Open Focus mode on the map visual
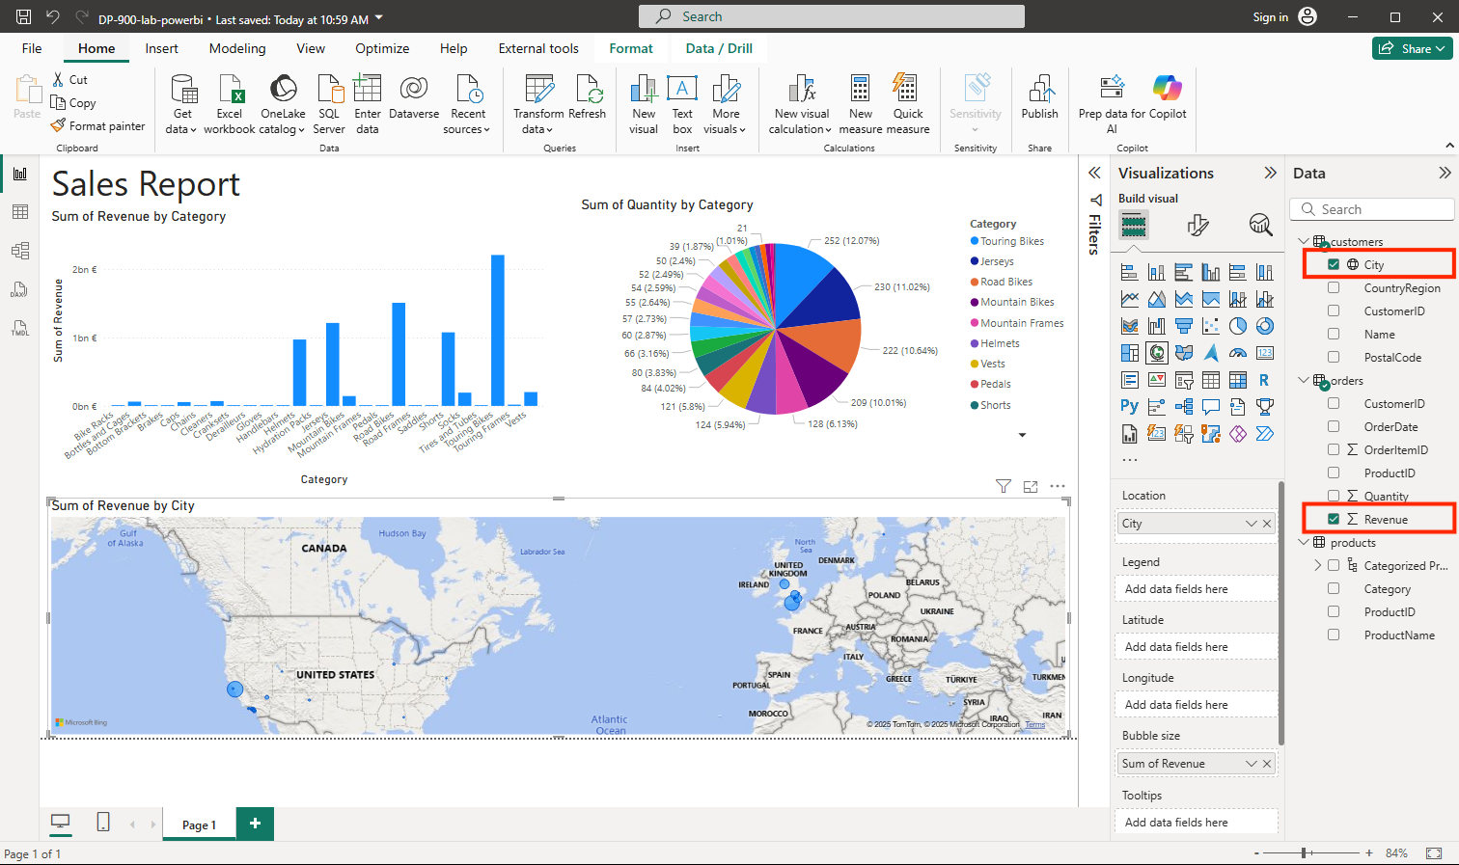 [x=1031, y=487]
